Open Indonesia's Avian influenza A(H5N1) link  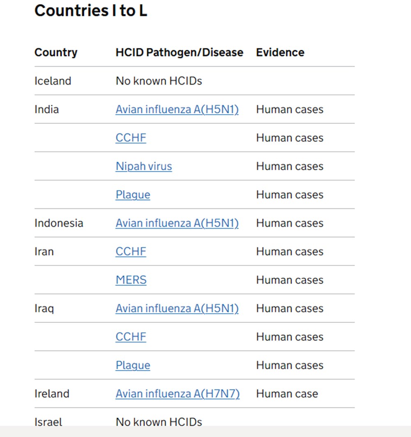(177, 223)
